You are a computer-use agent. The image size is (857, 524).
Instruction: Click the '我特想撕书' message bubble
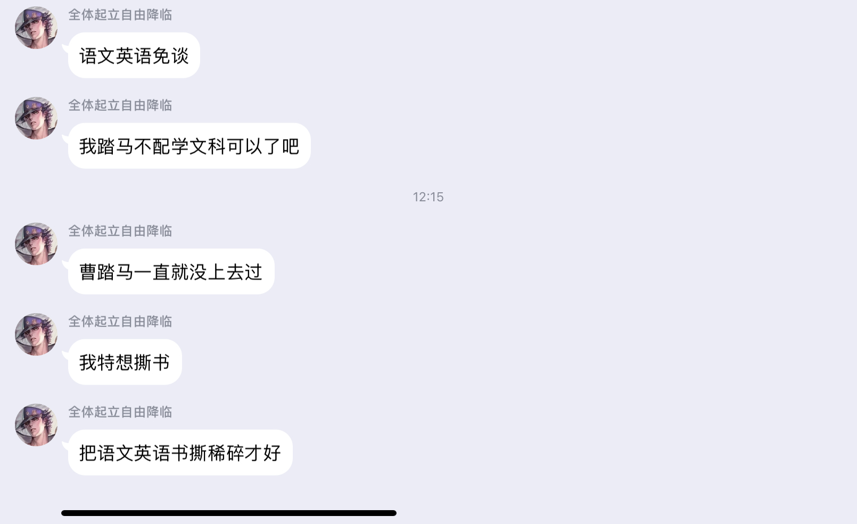(x=125, y=362)
